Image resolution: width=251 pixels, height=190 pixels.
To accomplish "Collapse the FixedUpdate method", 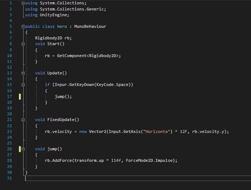I will [x=23, y=120].
